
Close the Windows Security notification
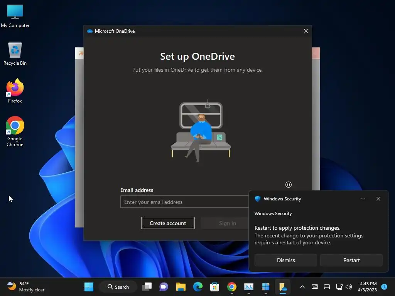[378, 199]
